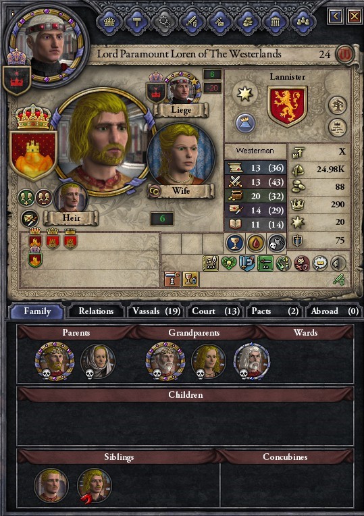The image size is (364, 516).
Task: Click the Wife portrait
Action: point(181,155)
